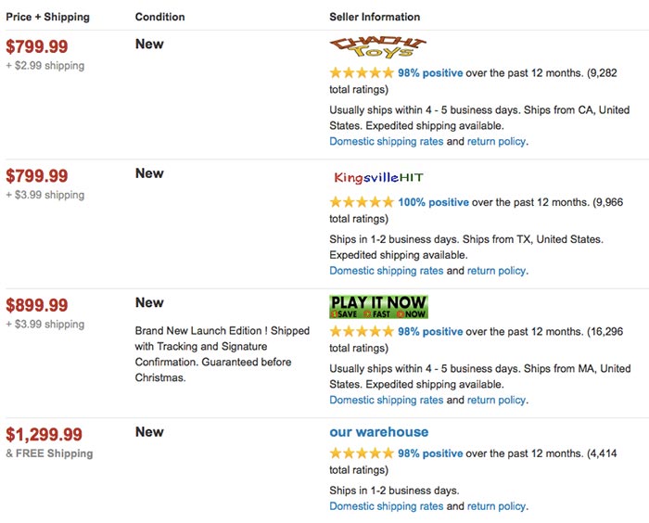Select the $1,299.99 price listing
The width and height of the screenshot is (649, 523).
tap(44, 434)
